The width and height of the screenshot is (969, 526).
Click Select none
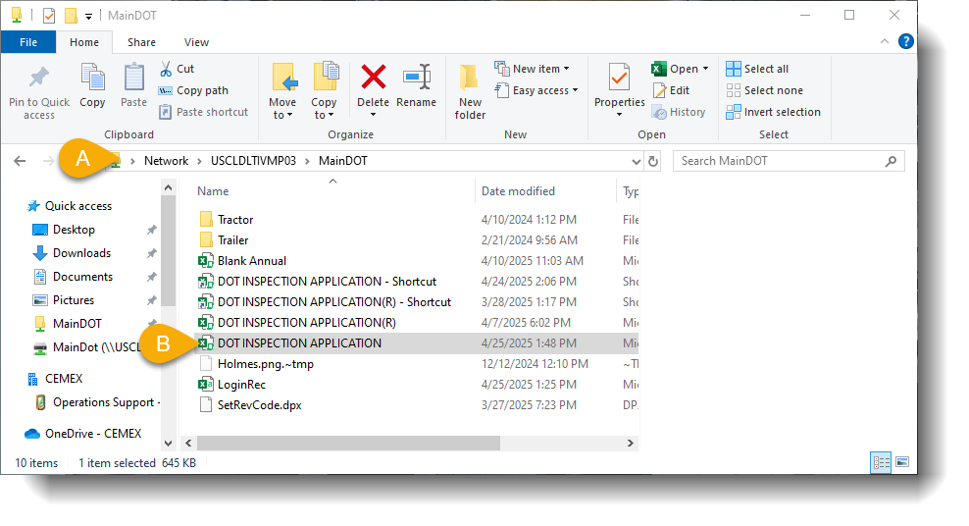pos(764,90)
